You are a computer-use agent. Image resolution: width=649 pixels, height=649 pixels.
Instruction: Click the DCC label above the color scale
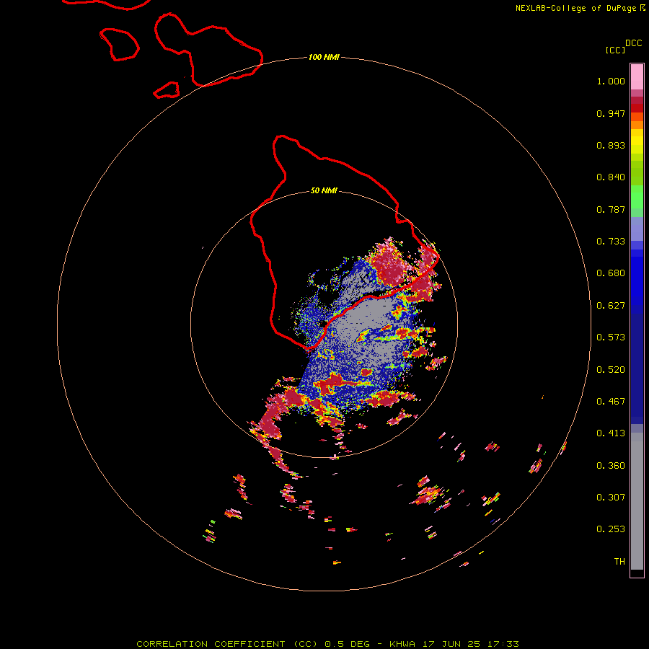pos(633,43)
